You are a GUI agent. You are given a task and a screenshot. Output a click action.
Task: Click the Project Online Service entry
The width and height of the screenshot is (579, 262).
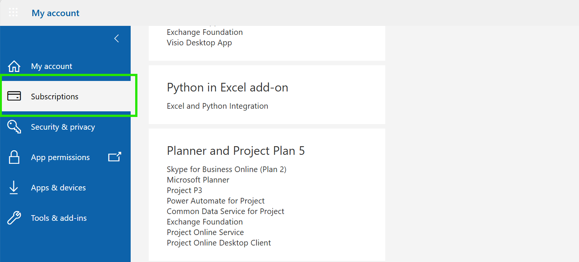pyautogui.click(x=205, y=232)
